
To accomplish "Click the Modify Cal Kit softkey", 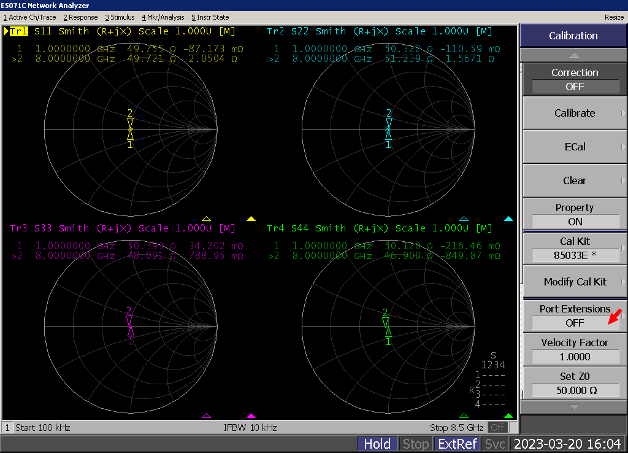I will click(x=574, y=282).
